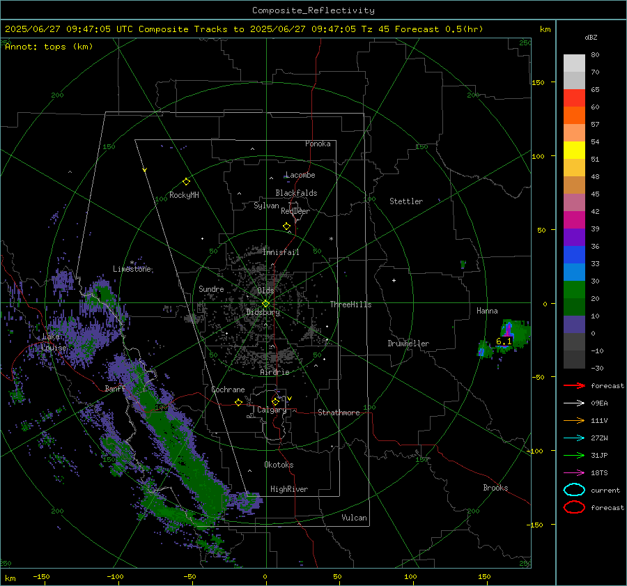Click the Strathmore label

(339, 412)
